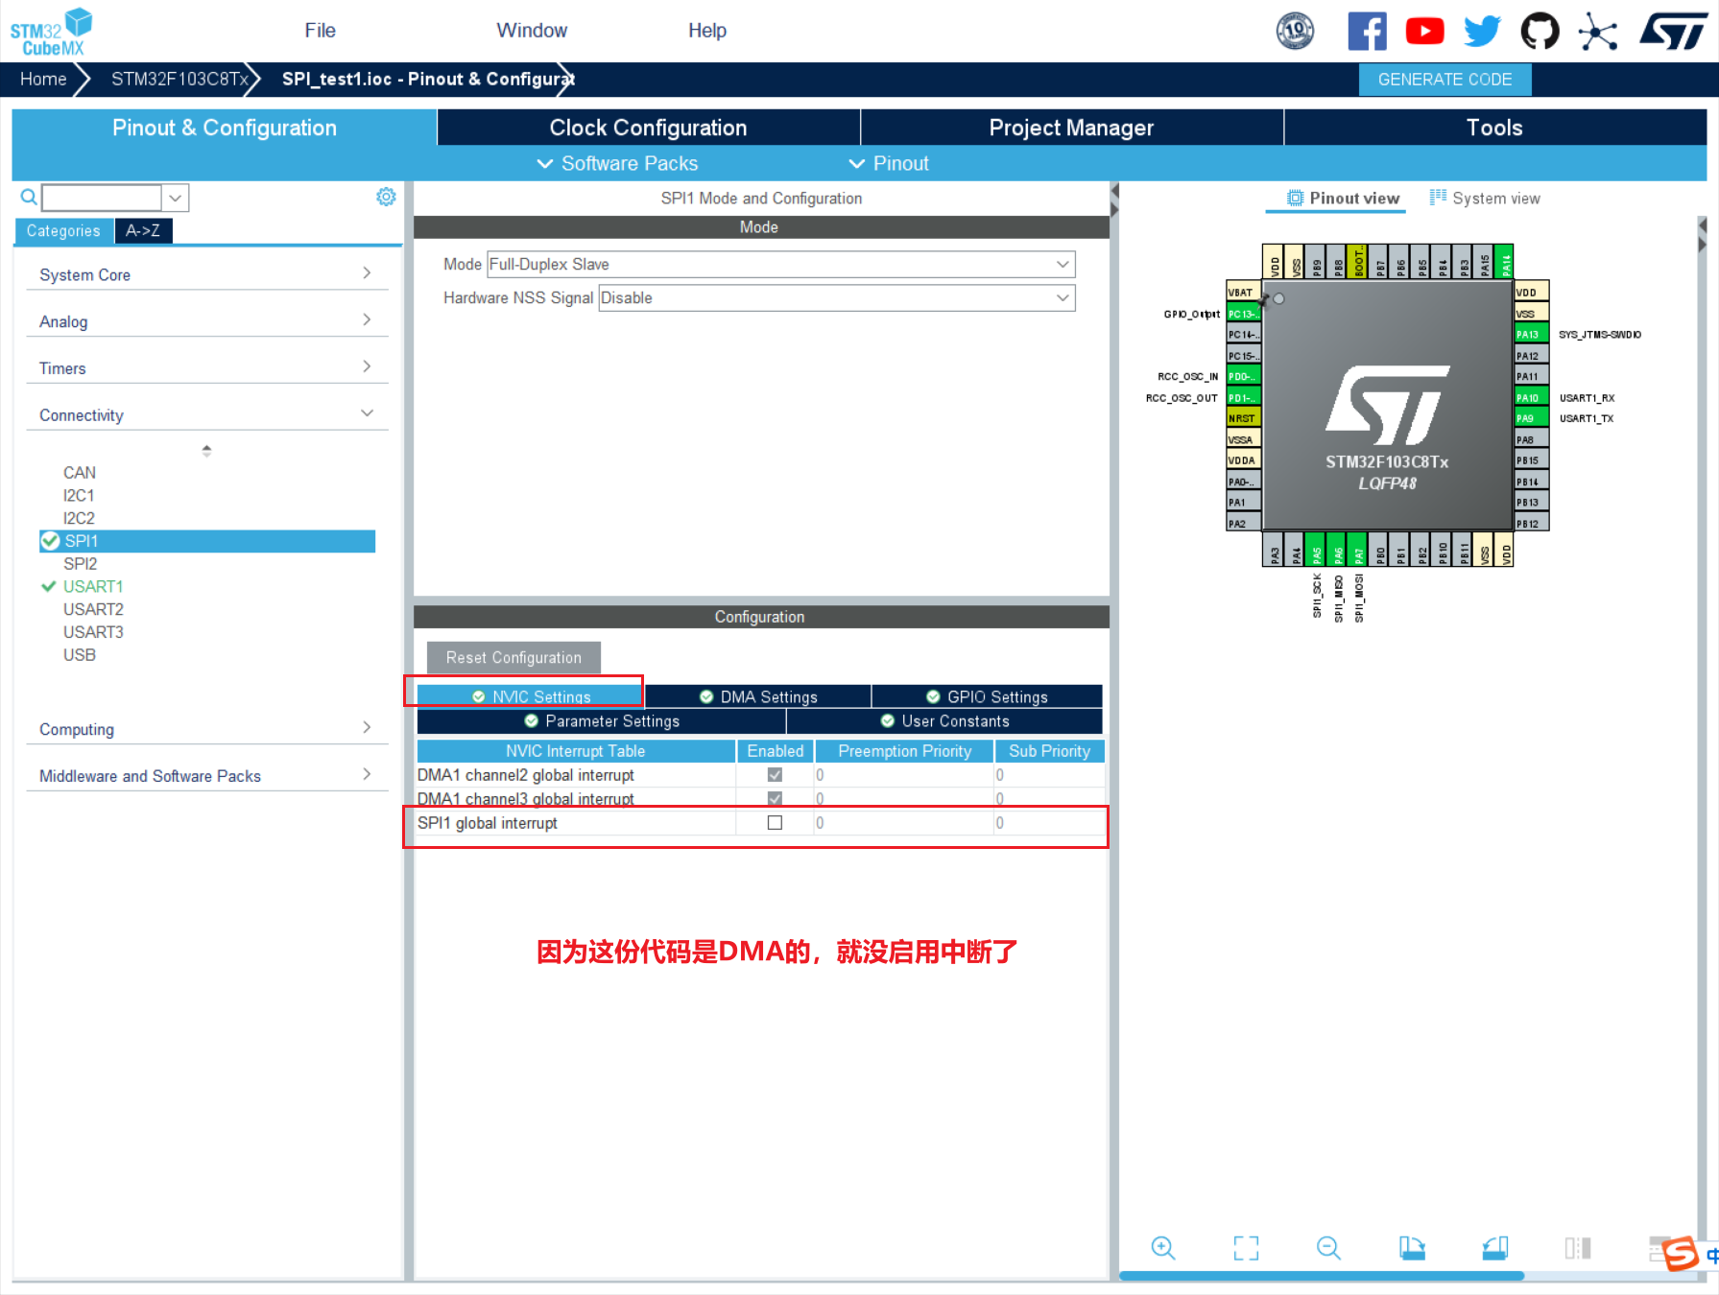This screenshot has width=1719, height=1295.
Task: Select I2C1 in connectivity list
Action: [79, 495]
